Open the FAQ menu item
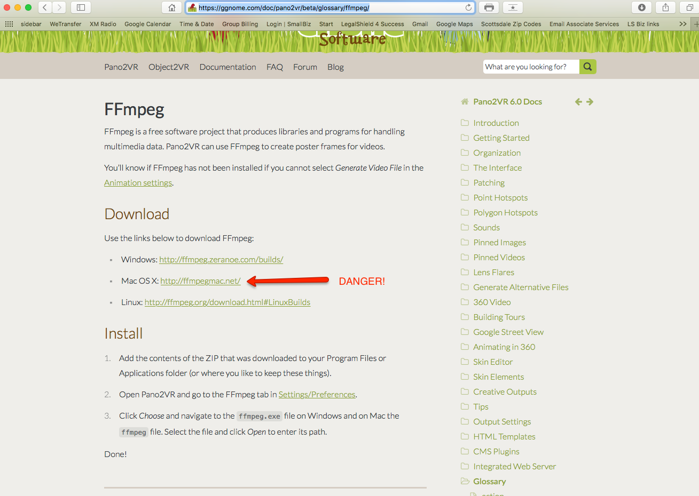 (x=275, y=67)
